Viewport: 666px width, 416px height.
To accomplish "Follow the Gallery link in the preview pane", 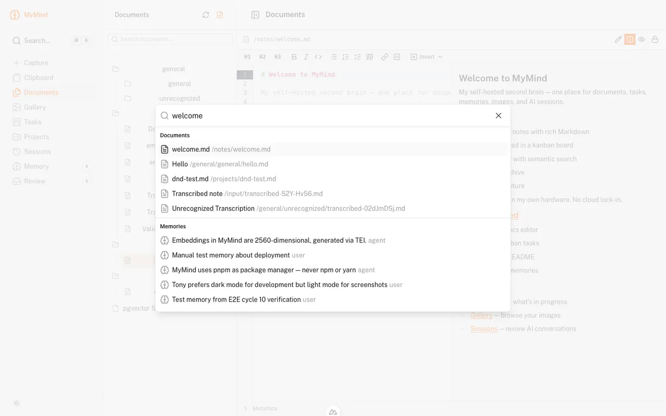I will tap(481, 315).
